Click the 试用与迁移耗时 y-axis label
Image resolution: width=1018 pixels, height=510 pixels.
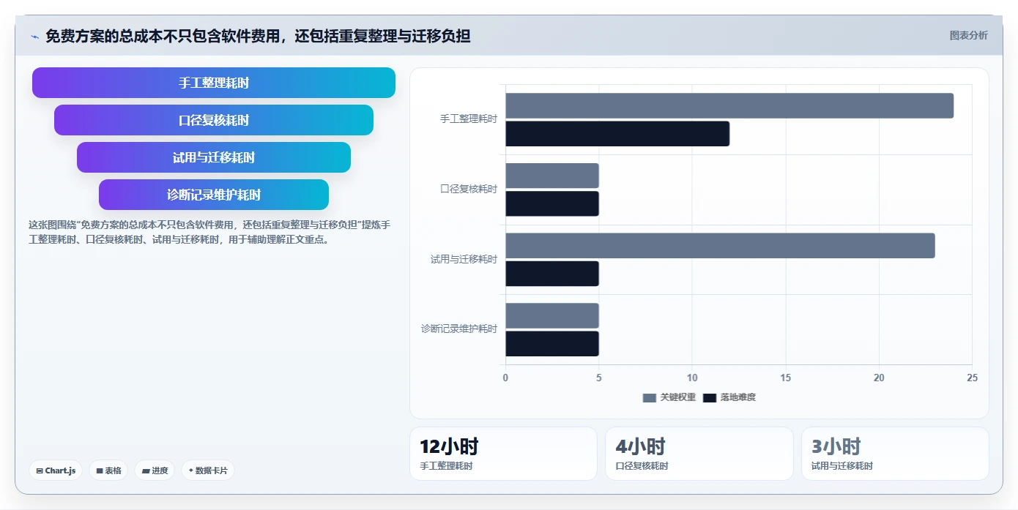click(464, 259)
